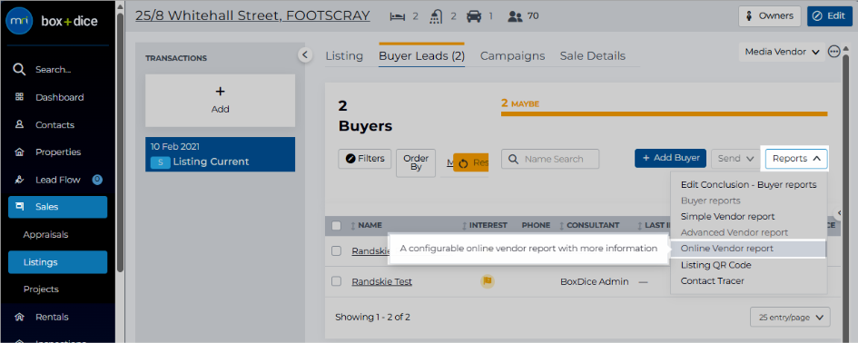This screenshot has height=343, width=858.
Task: Click the Sales section icon
Action: pos(19,206)
